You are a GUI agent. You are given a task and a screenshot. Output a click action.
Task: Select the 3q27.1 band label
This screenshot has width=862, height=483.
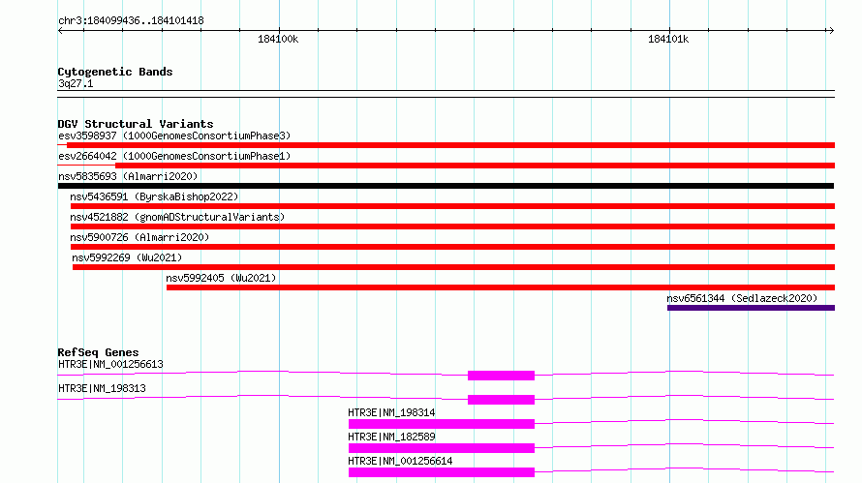pyautogui.click(x=76, y=83)
